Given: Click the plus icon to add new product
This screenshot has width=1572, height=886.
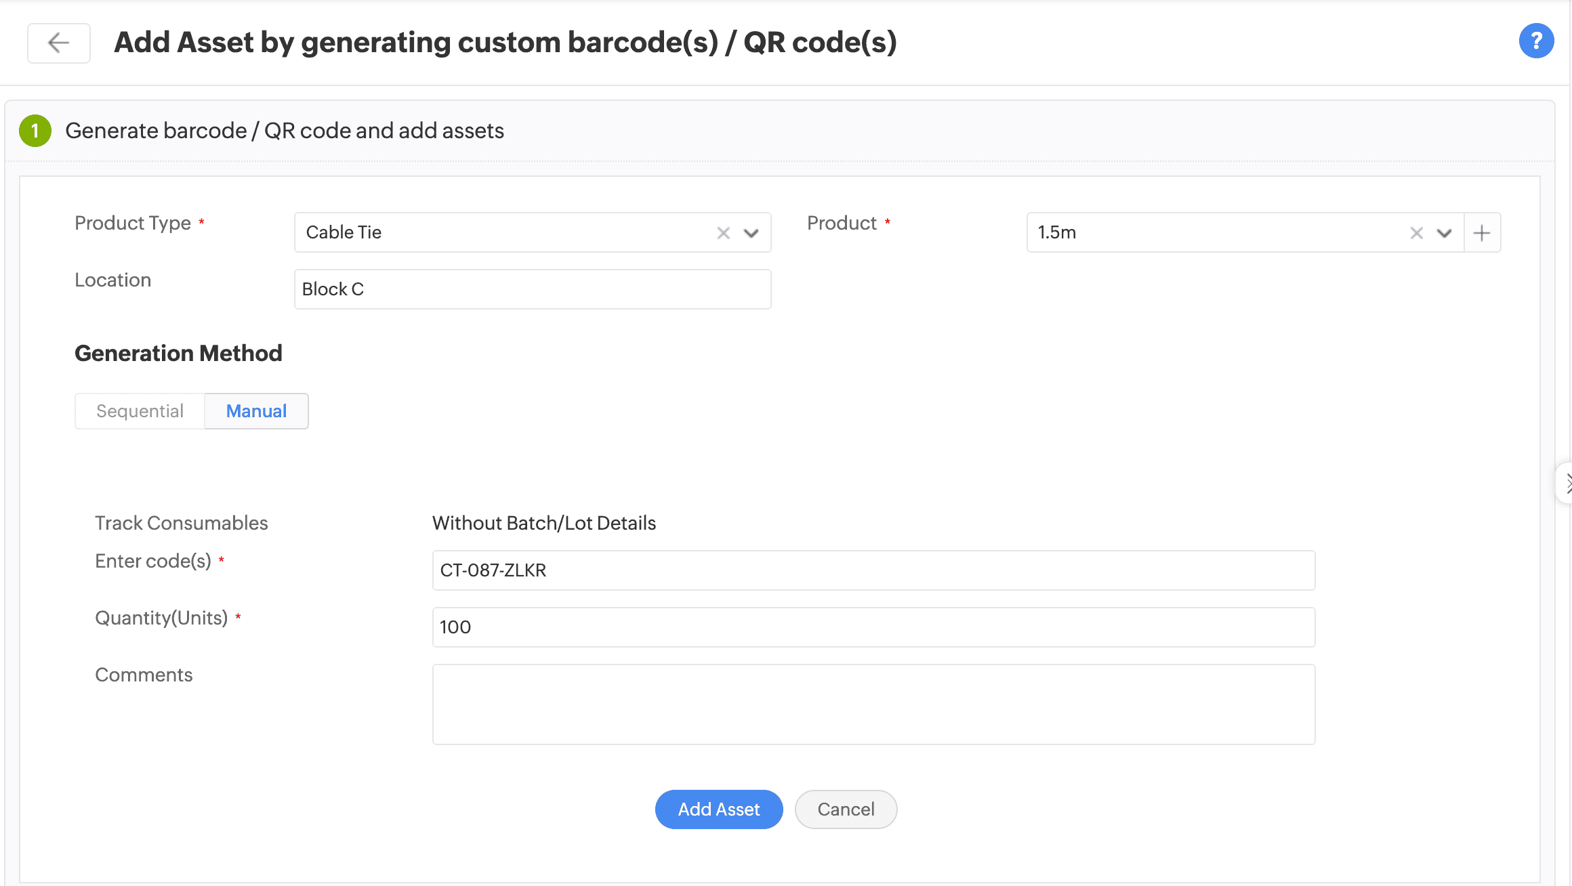Looking at the screenshot, I should (1482, 233).
